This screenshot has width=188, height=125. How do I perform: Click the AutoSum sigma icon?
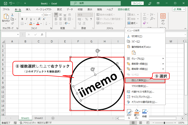[145, 15]
